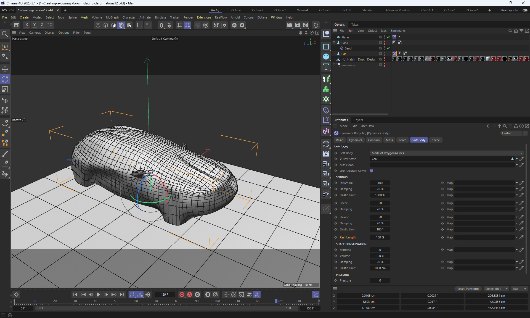Toggle the Bend deformer enable checkmark

point(388,48)
